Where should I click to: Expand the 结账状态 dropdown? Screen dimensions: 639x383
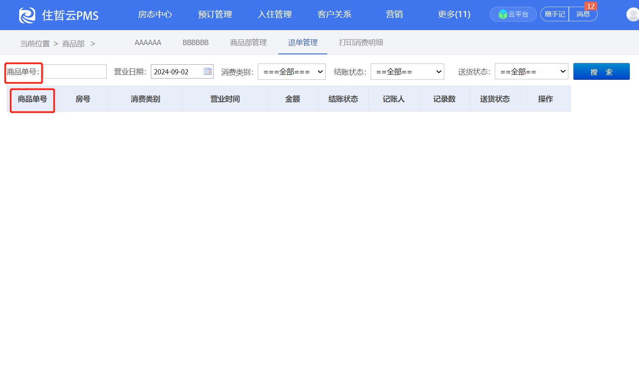point(407,71)
